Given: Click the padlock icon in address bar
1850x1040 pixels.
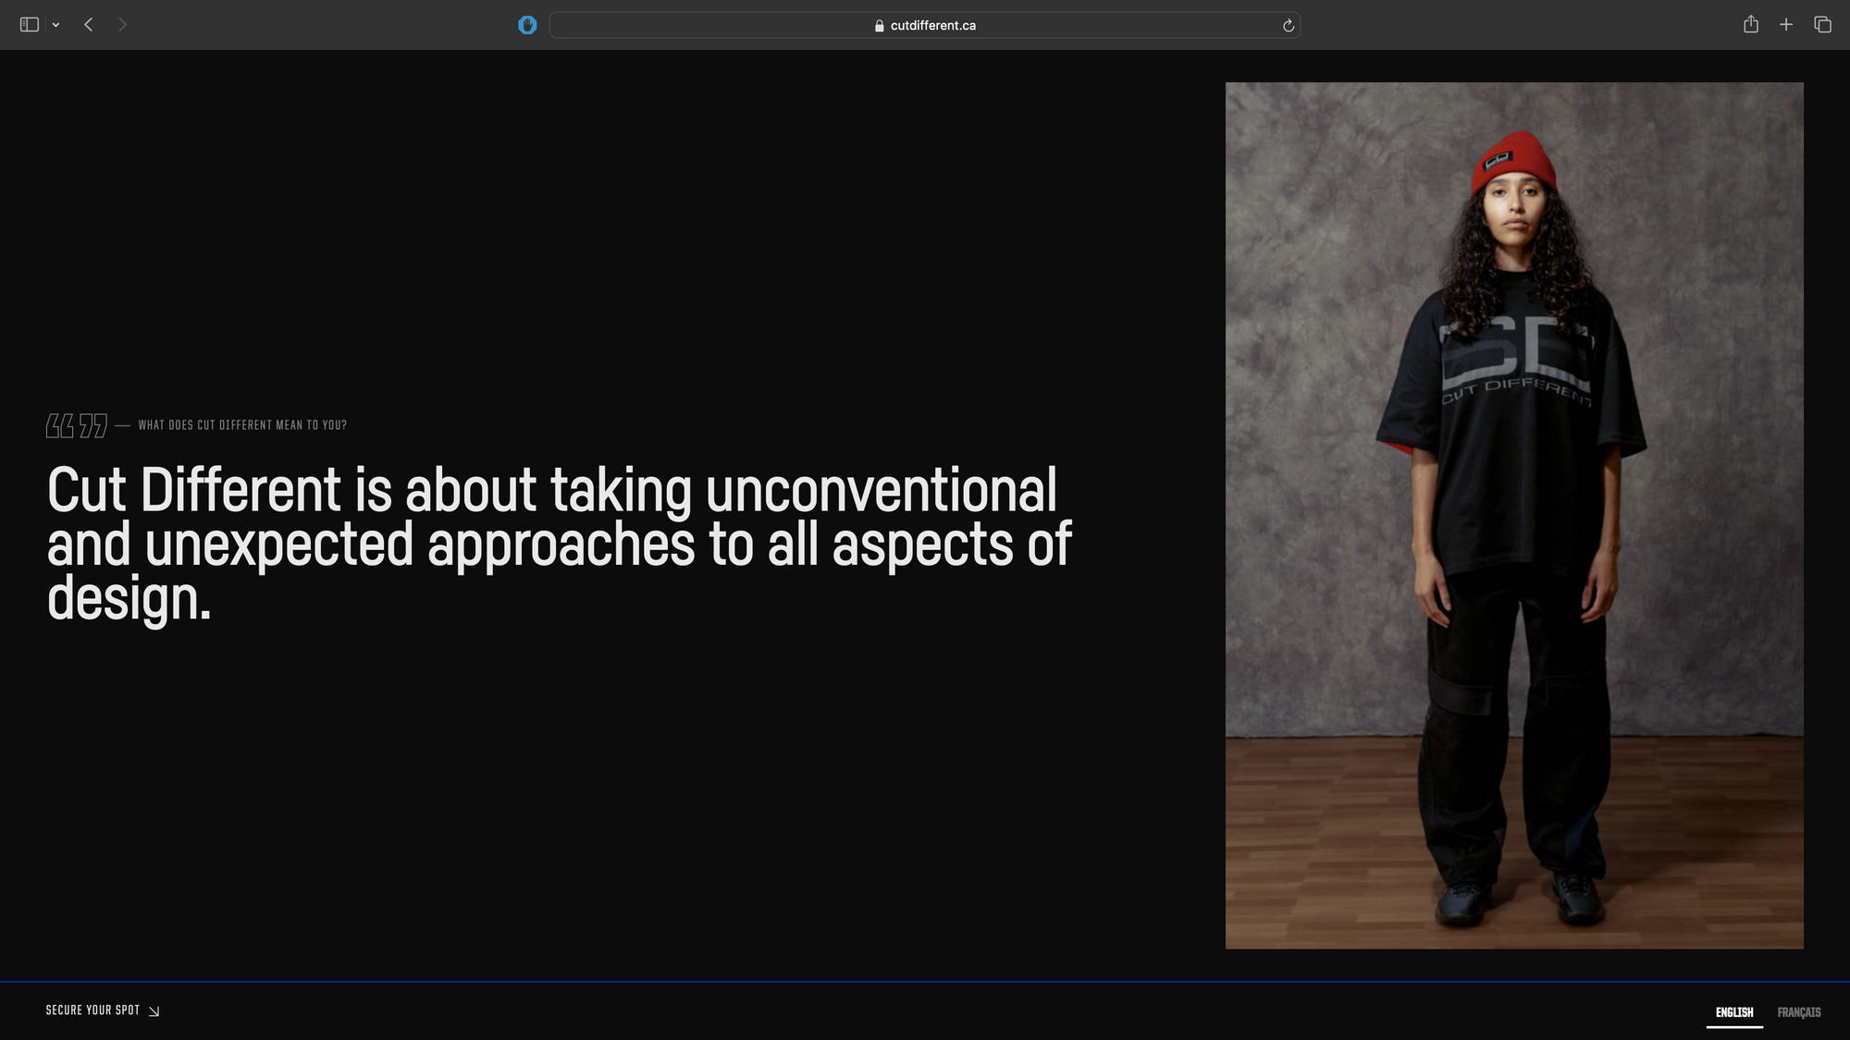Looking at the screenshot, I should click(879, 26).
